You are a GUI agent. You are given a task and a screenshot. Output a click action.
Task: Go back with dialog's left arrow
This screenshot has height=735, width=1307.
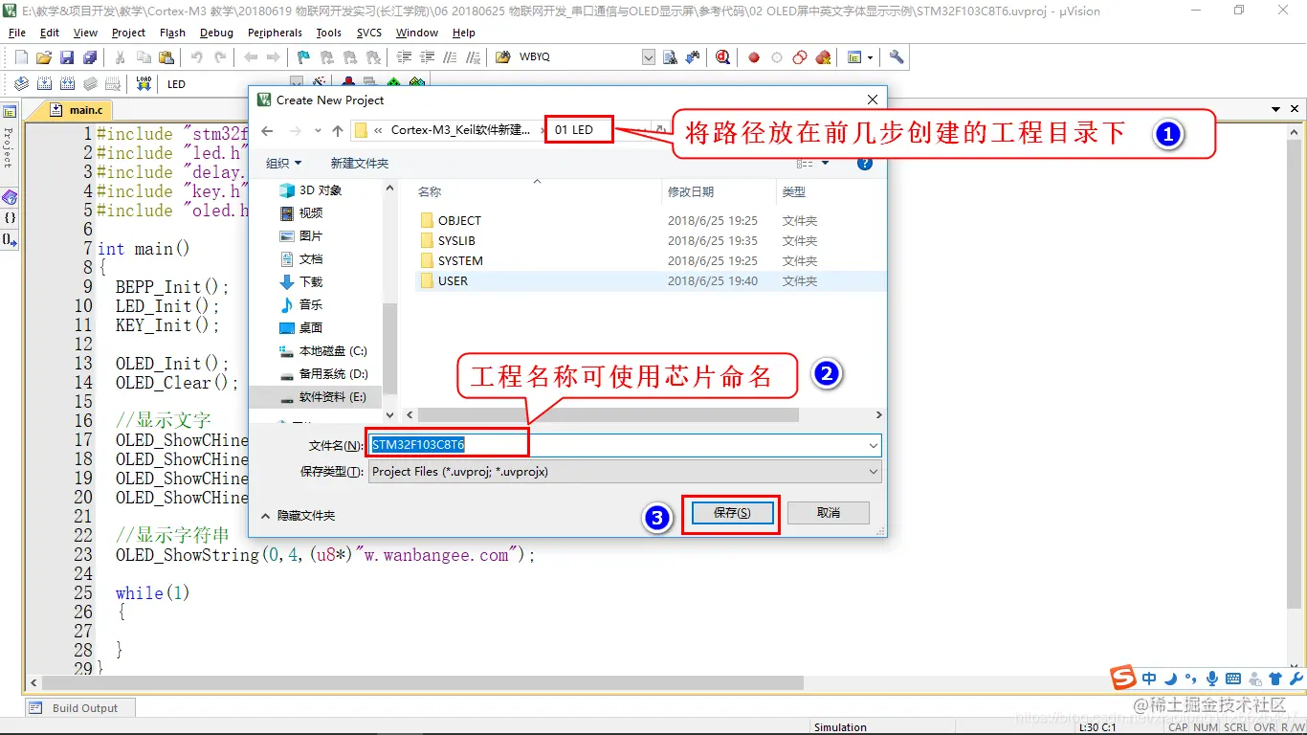(x=268, y=130)
